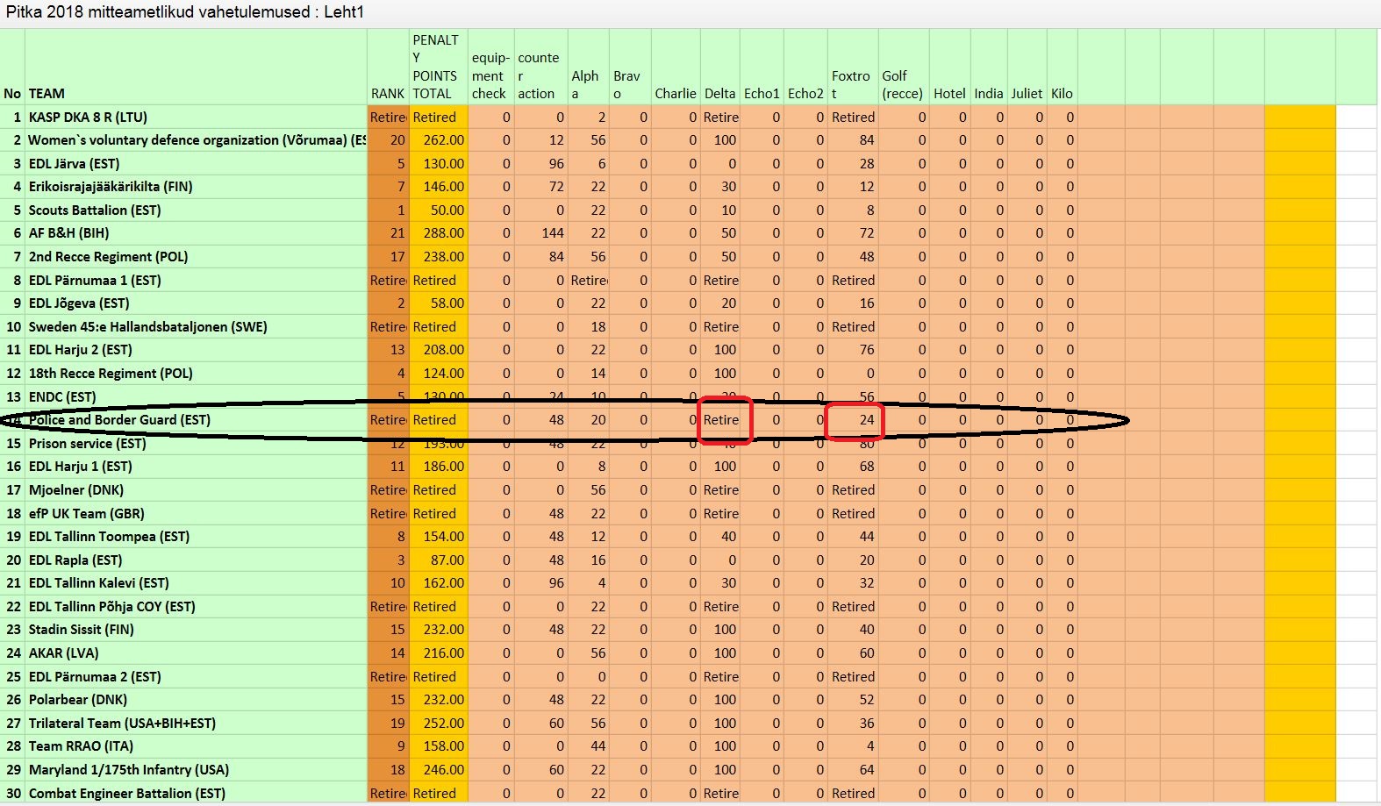Screen dimensions: 1381x806
Task: Click the Trilateral Team (USA+BIH+EST) cell
Action: coord(122,724)
